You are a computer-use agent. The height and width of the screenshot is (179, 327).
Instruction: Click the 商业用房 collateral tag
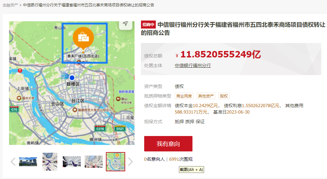coord(184,96)
